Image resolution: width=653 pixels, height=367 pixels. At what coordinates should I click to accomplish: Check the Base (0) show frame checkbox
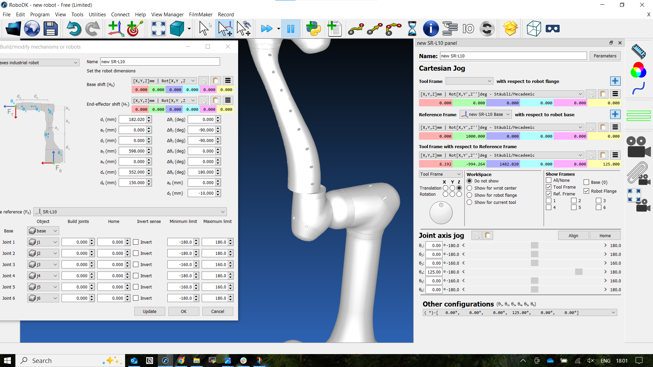pyautogui.click(x=586, y=182)
